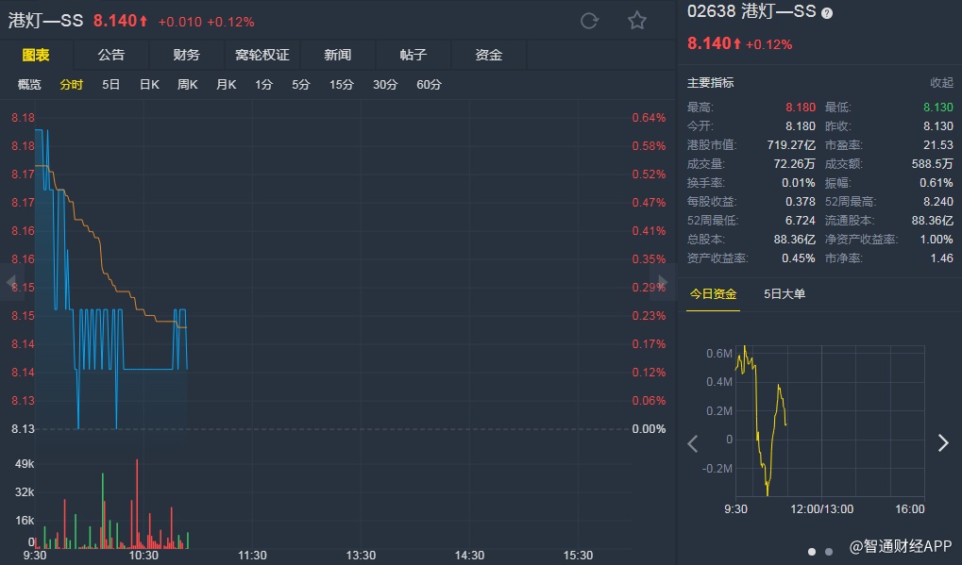The image size is (962, 565).
Task: Switch to the 资金 capital tab
Action: click(488, 55)
